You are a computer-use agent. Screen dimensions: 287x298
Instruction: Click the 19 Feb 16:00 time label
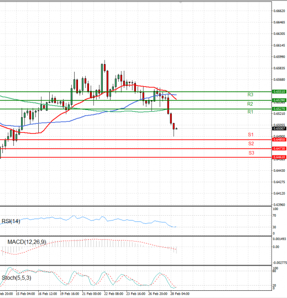click(x=69, y=294)
